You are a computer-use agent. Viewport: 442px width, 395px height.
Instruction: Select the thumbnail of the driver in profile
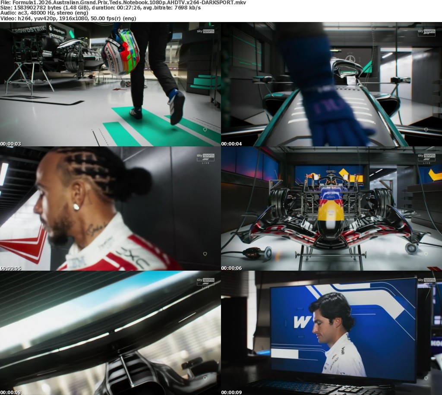(x=110, y=209)
